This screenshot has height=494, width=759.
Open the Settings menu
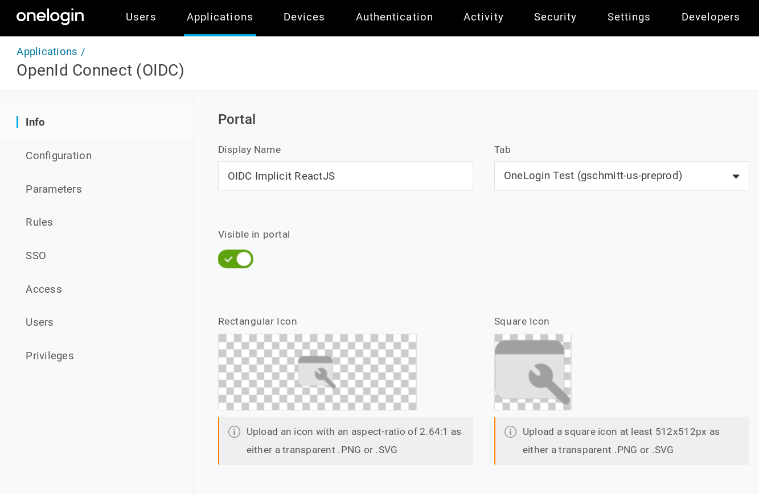pos(629,17)
